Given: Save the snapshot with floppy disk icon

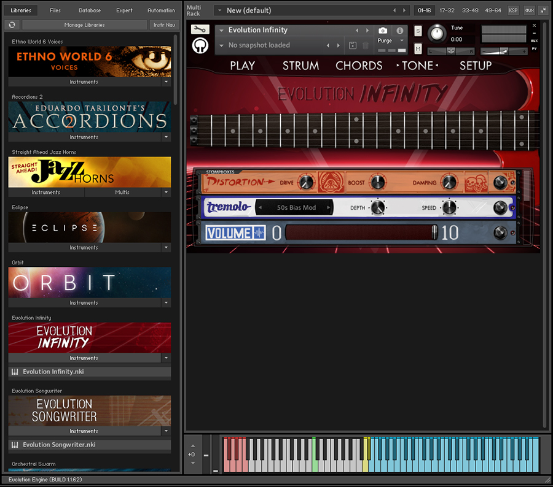Looking at the screenshot, I should 353,45.
